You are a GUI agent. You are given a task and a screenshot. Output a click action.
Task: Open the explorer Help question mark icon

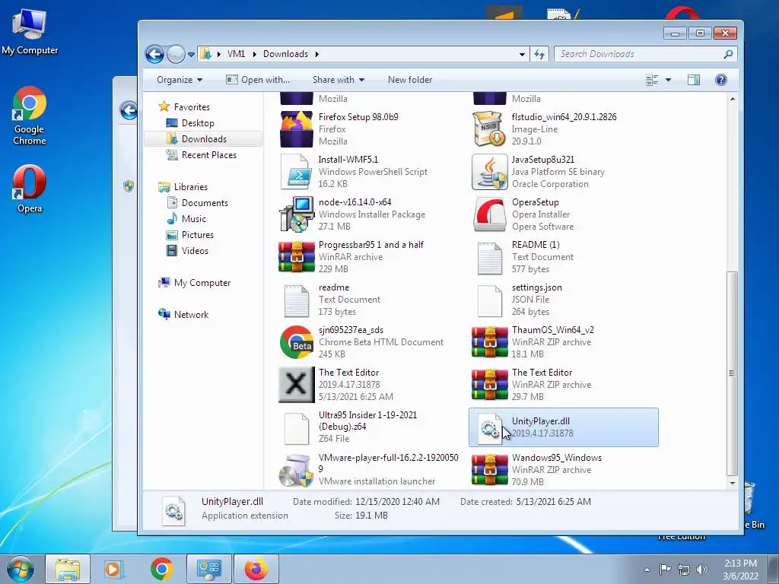tap(721, 79)
